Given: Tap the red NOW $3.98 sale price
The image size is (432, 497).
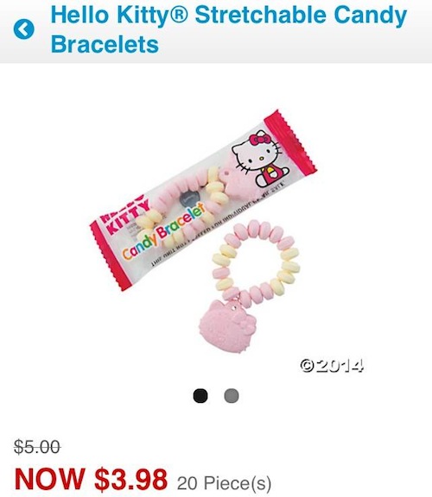Looking at the screenshot, I should 91,479.
